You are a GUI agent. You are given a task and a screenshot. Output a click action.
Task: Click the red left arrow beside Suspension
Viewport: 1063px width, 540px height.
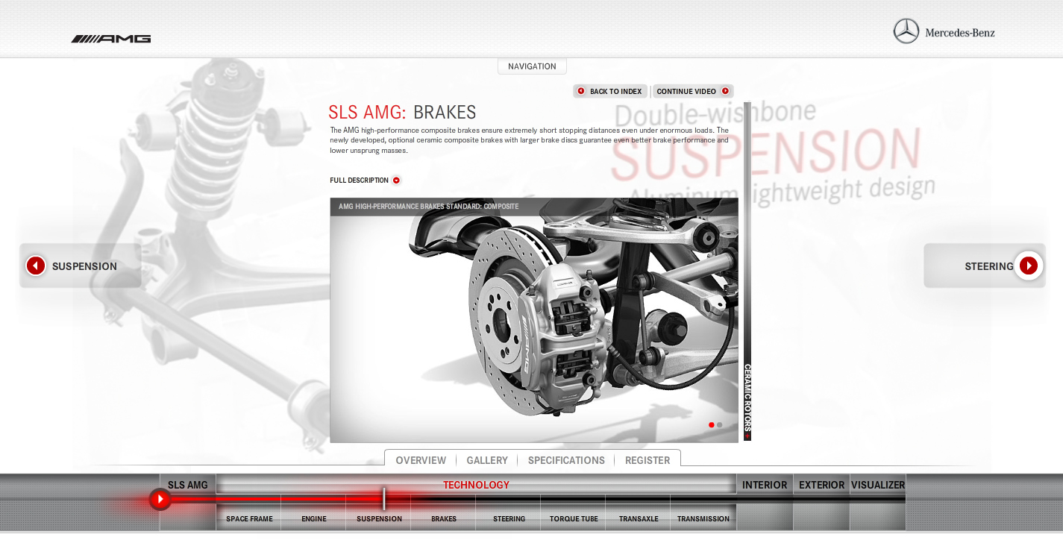(36, 266)
